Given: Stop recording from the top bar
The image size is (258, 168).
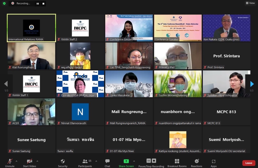Looking at the screenshot, I should (43, 4).
